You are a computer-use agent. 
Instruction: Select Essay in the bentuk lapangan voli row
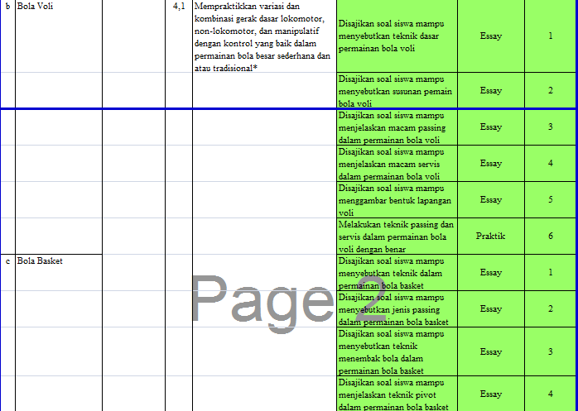[x=490, y=199]
